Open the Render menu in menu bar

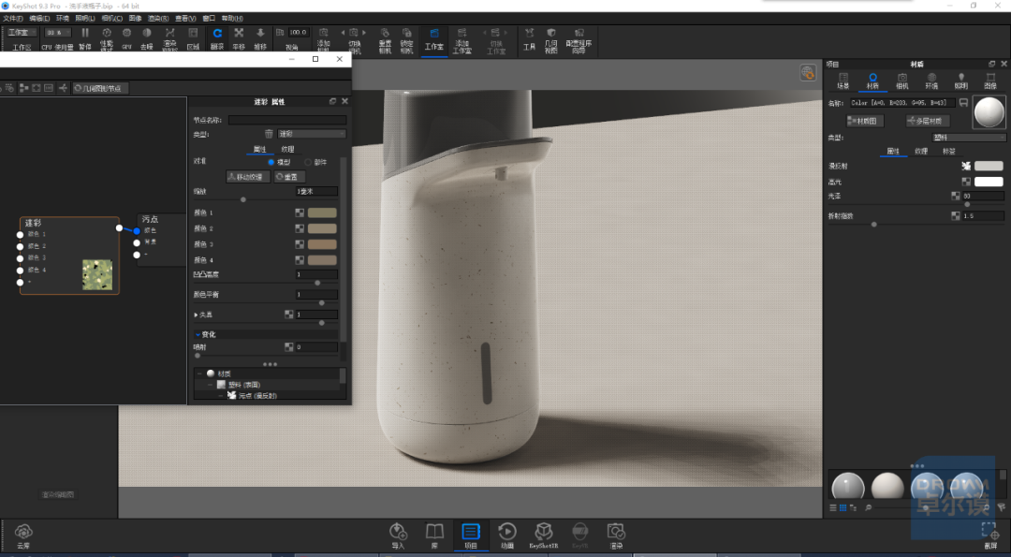click(158, 18)
